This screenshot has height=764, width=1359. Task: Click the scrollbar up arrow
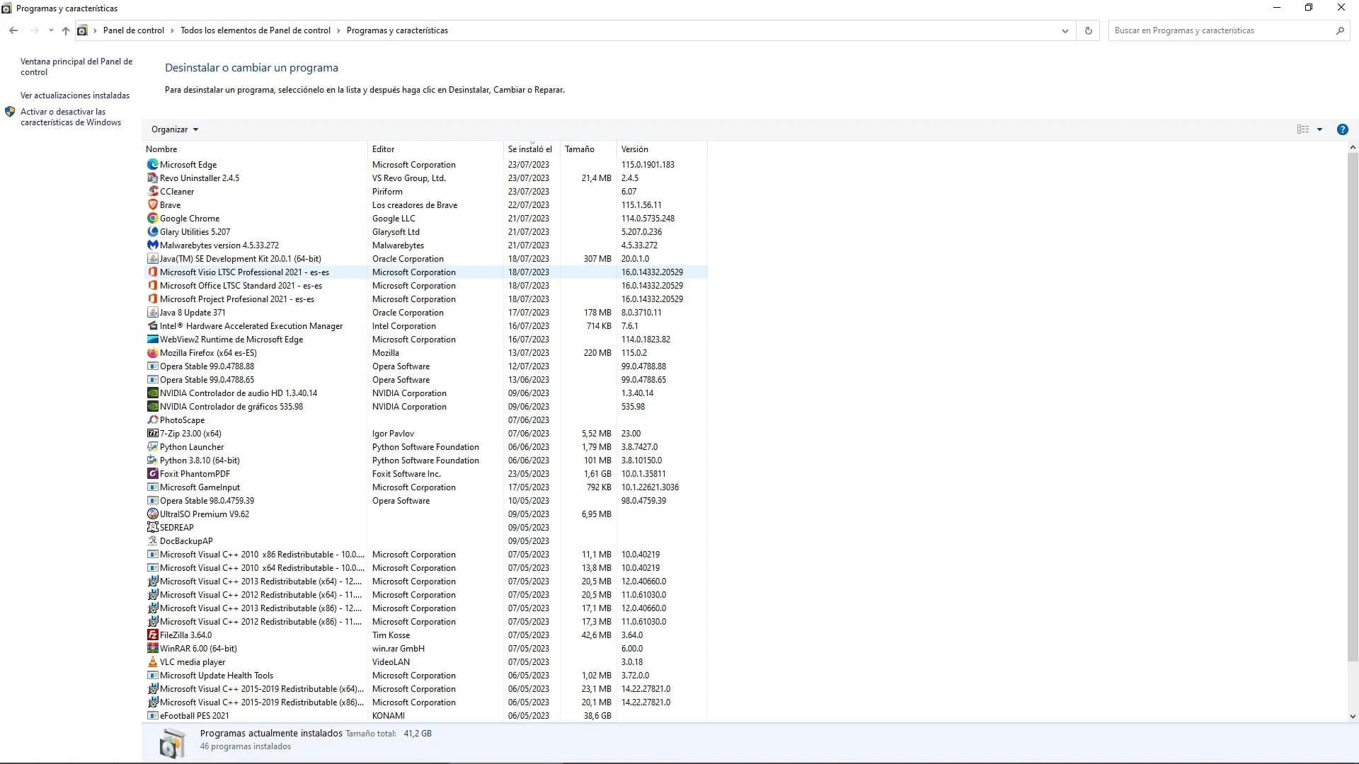[x=1353, y=148]
